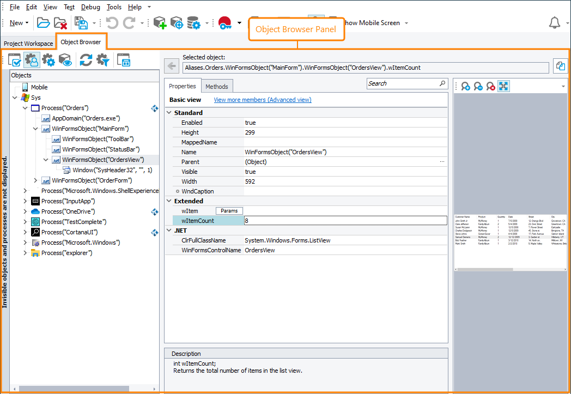Open the Test menu

click(x=69, y=7)
